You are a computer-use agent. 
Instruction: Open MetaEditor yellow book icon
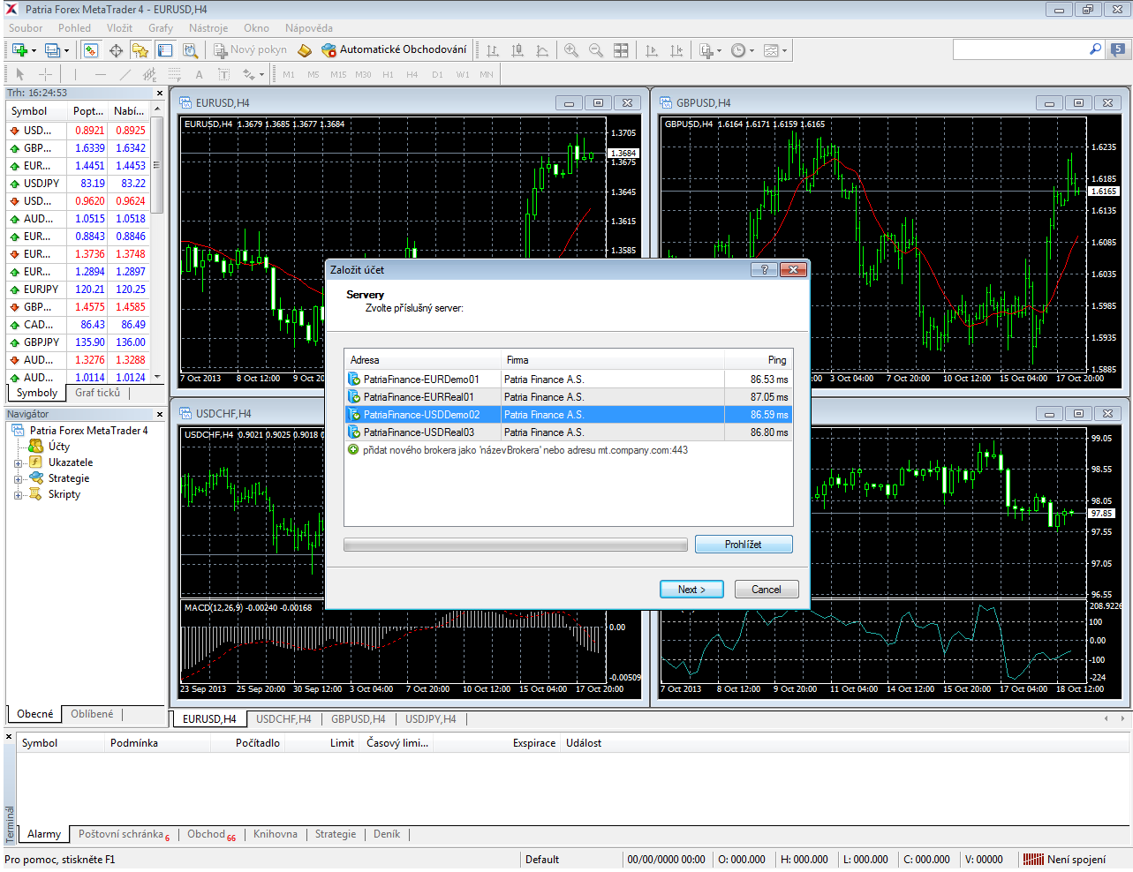pyautogui.click(x=305, y=50)
